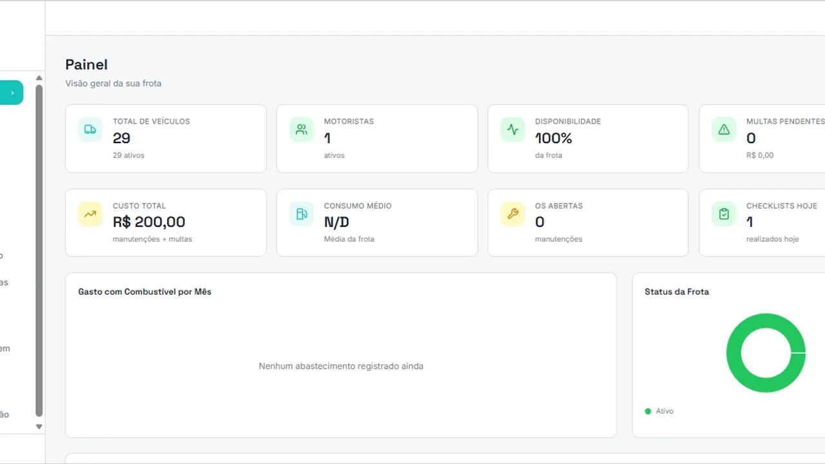Click the wrench icon in OS Abertas card
This screenshot has width=825, height=464.
(512, 214)
